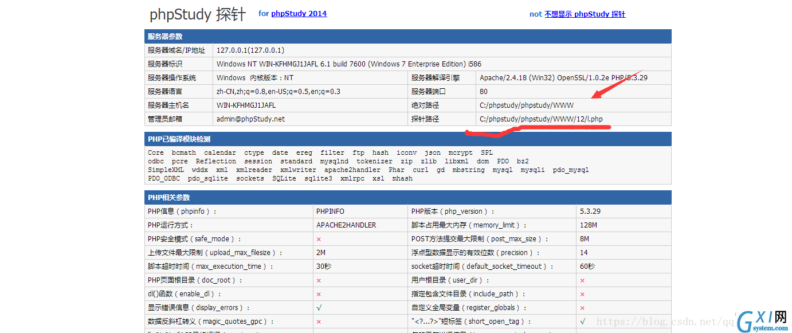Click the xmlrpc module name
The image size is (792, 333).
click(352, 179)
